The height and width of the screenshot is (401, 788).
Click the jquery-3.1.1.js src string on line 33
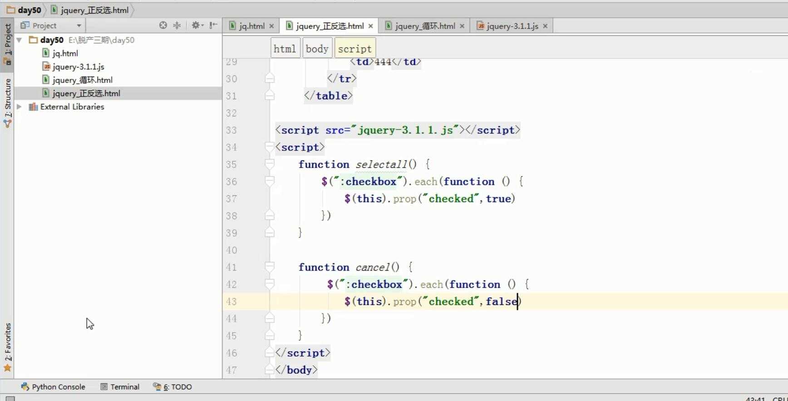[x=405, y=130]
